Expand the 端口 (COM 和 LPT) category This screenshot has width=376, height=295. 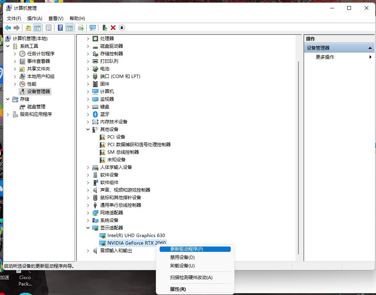pyautogui.click(x=88, y=76)
